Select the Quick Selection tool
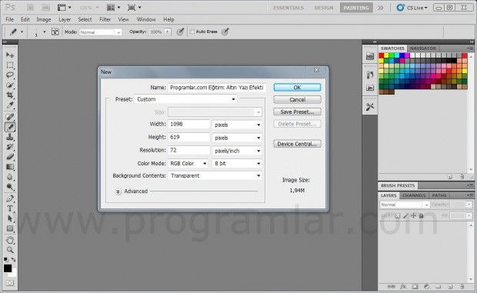This screenshot has width=477, height=293. point(10,85)
